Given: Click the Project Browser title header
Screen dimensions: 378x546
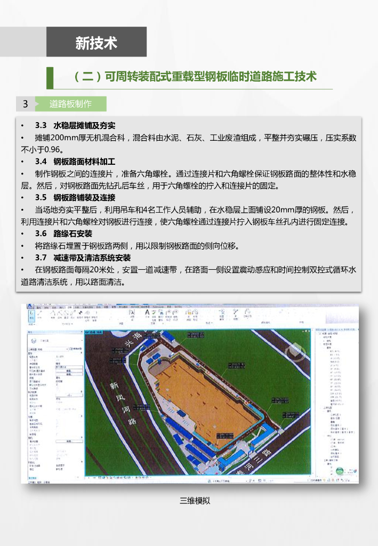Looking at the screenshot, I should [335, 330].
